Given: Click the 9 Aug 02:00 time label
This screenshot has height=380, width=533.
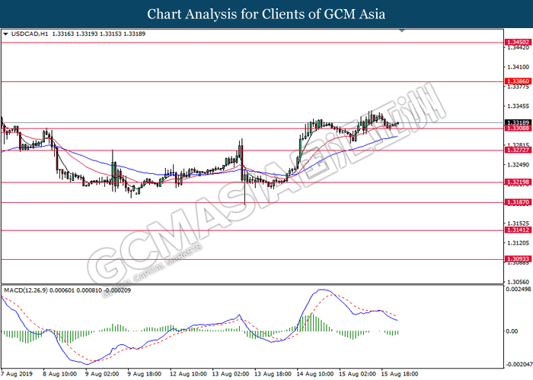Looking at the screenshot, I should pyautogui.click(x=102, y=374).
